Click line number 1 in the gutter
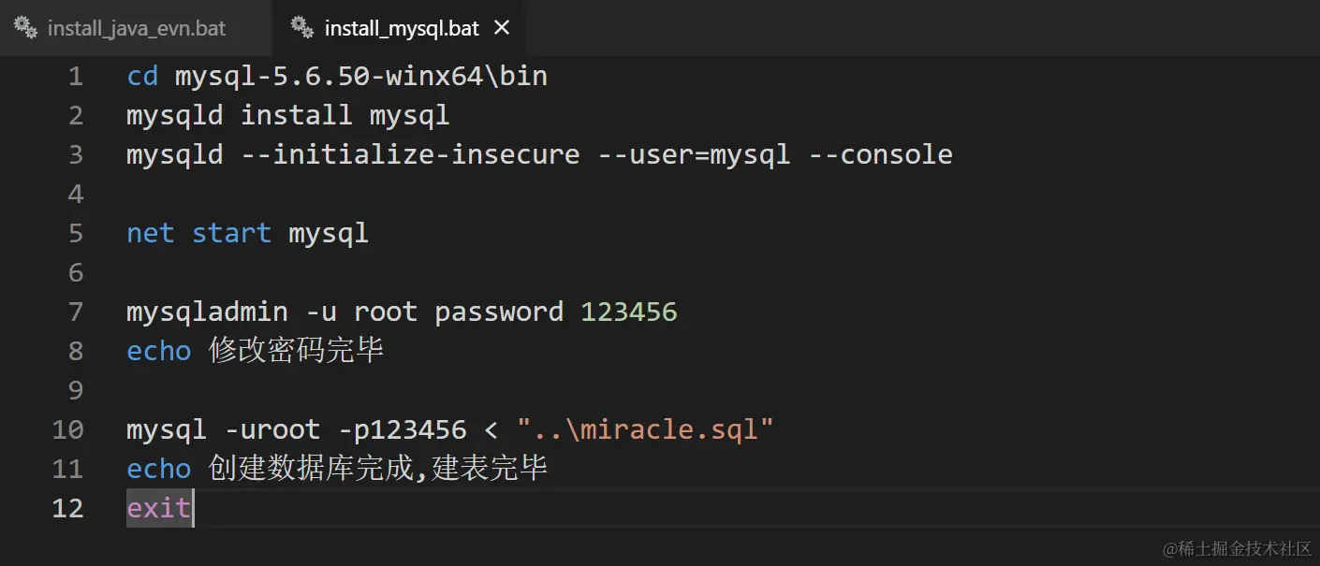1320x566 pixels. (x=75, y=77)
